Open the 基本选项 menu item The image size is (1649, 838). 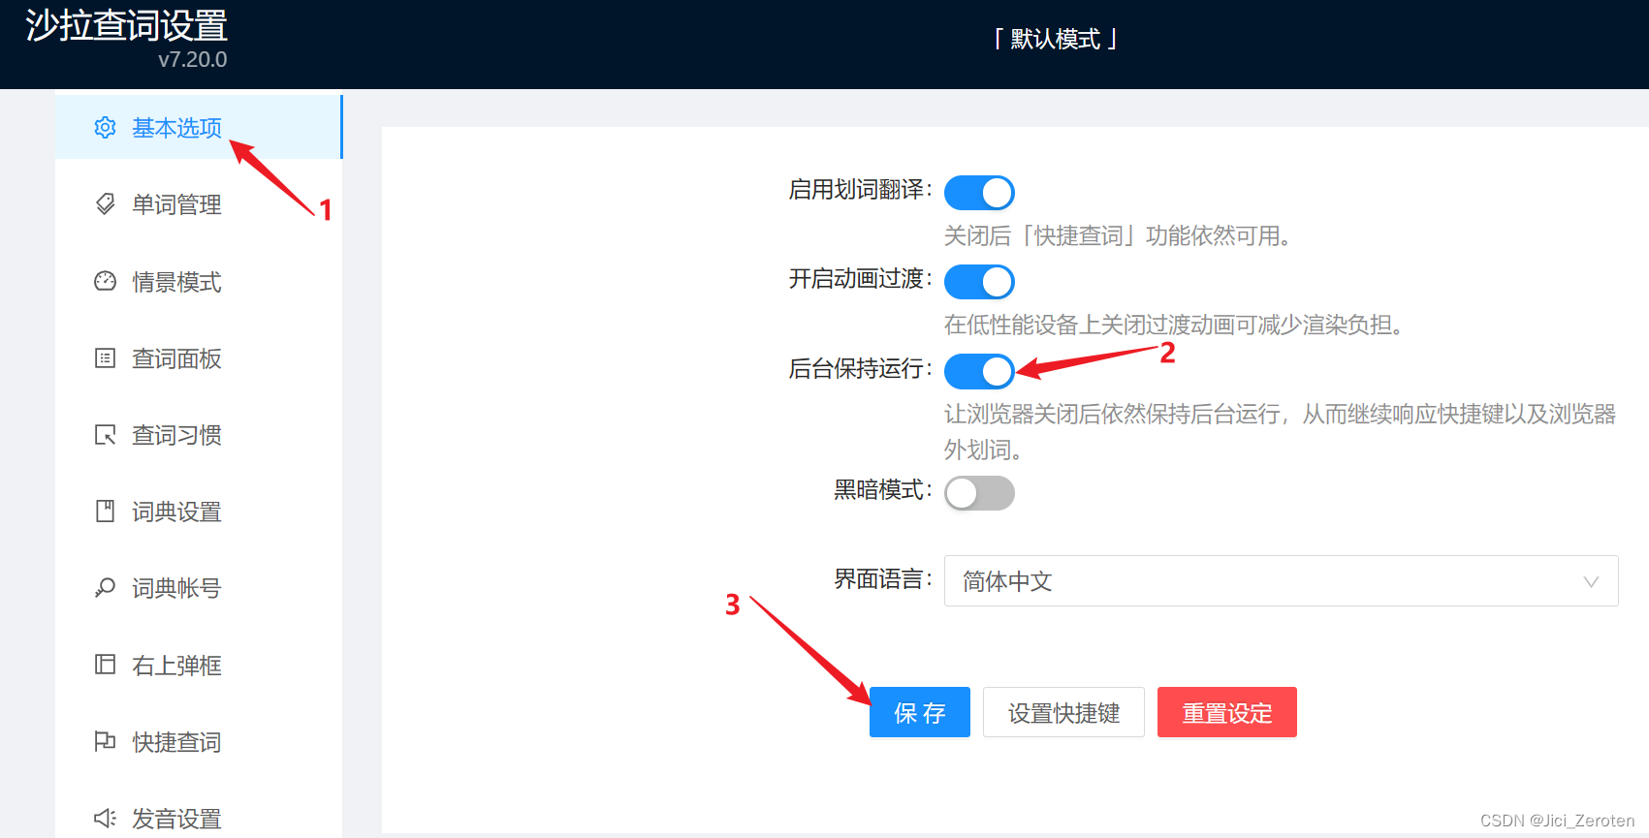tap(199, 127)
